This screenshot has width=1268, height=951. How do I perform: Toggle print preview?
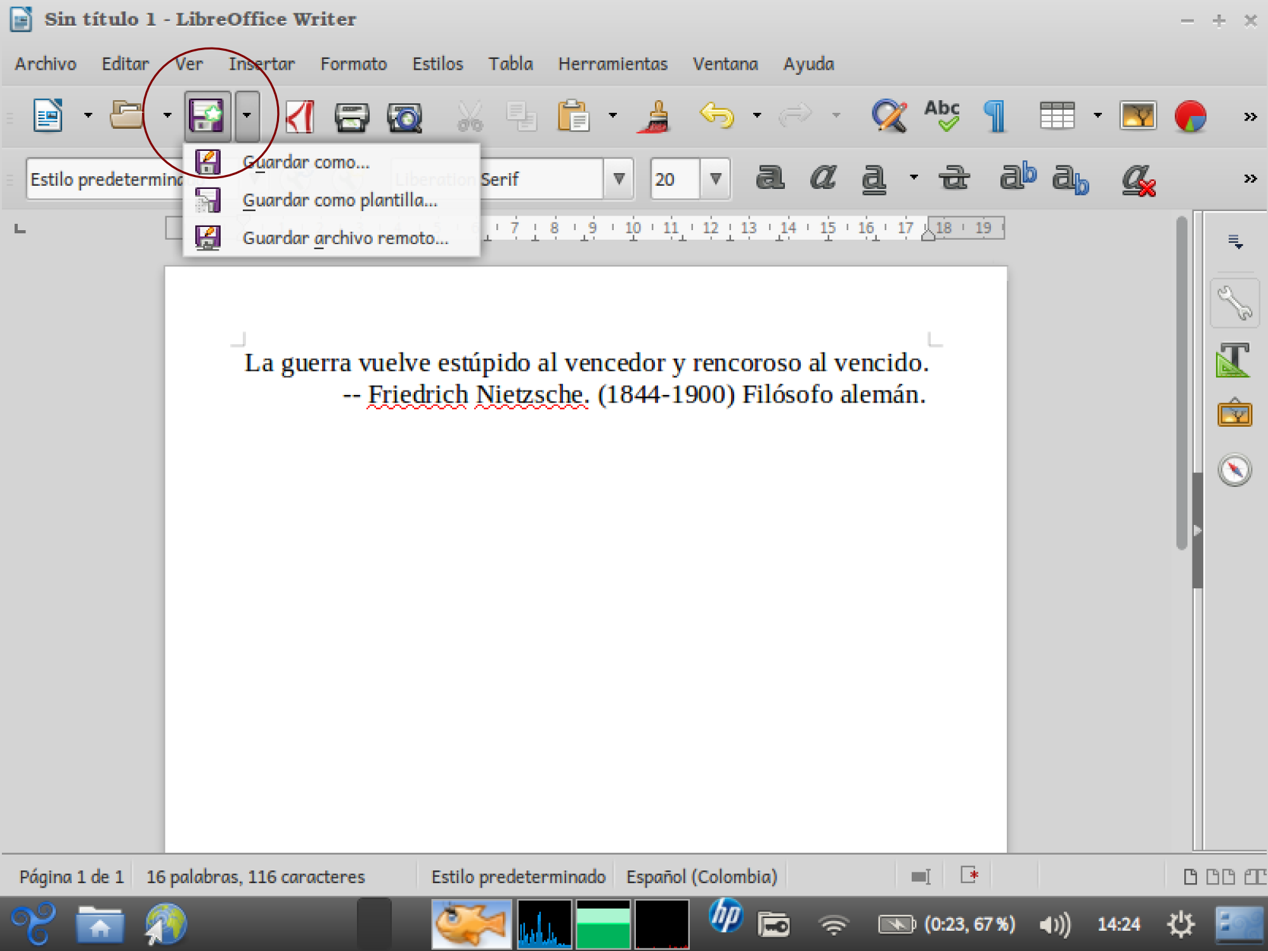pyautogui.click(x=404, y=117)
